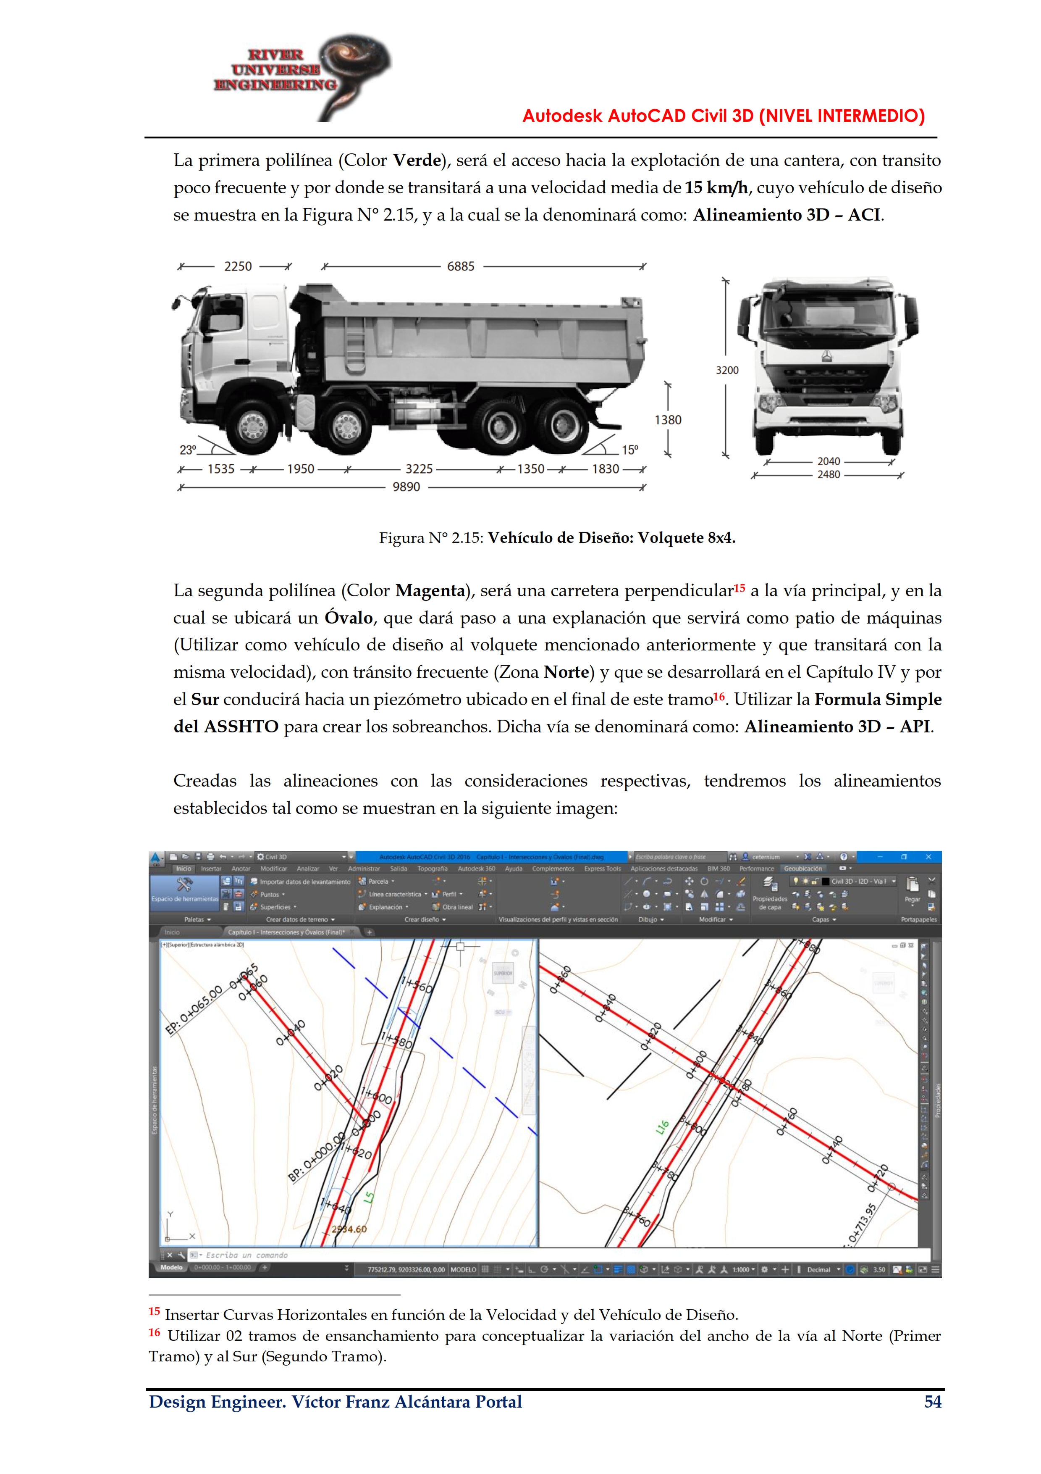Switch to the Insertar ribbon tab
The height and width of the screenshot is (1474, 1041).
pos(211,869)
